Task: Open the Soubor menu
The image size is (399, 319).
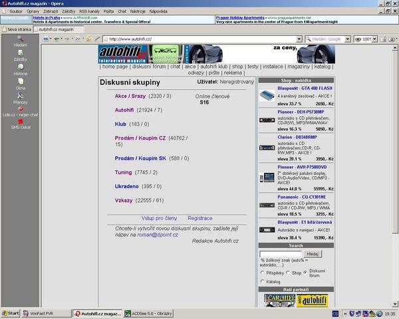Action: pos(16,11)
